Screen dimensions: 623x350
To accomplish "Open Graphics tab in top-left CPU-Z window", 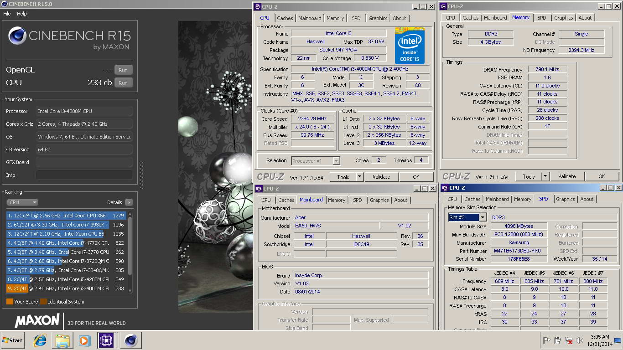I will [378, 18].
